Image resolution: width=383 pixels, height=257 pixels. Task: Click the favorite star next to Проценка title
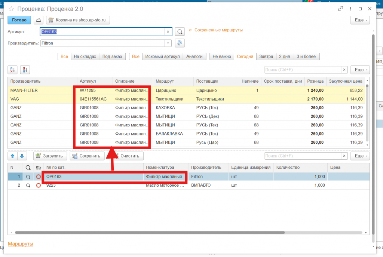[x=12, y=9]
